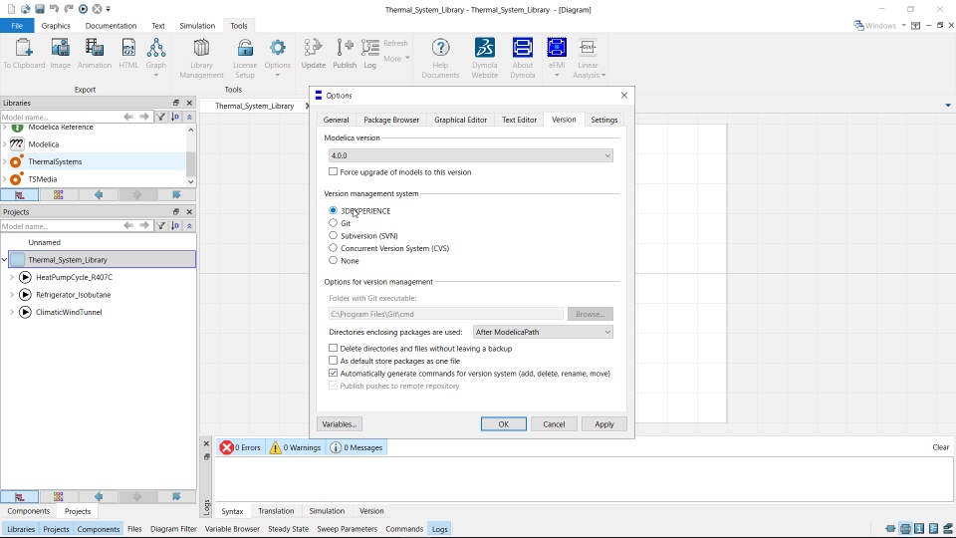The width and height of the screenshot is (956, 538).
Task: Select None for version management
Action: pyautogui.click(x=333, y=260)
